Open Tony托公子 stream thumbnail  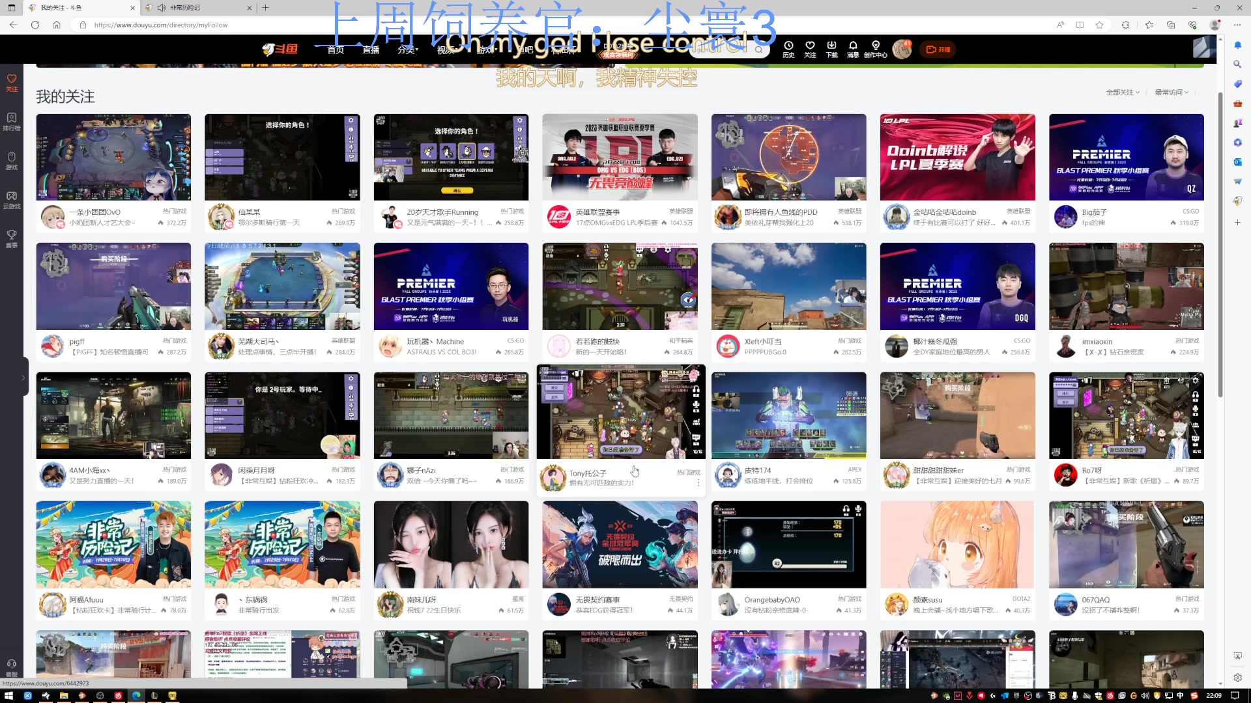[620, 413]
